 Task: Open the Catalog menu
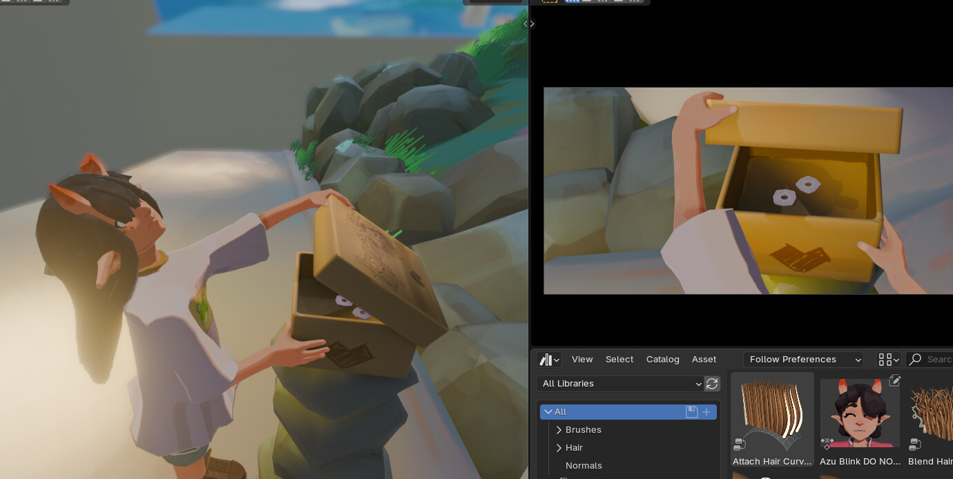tap(663, 360)
